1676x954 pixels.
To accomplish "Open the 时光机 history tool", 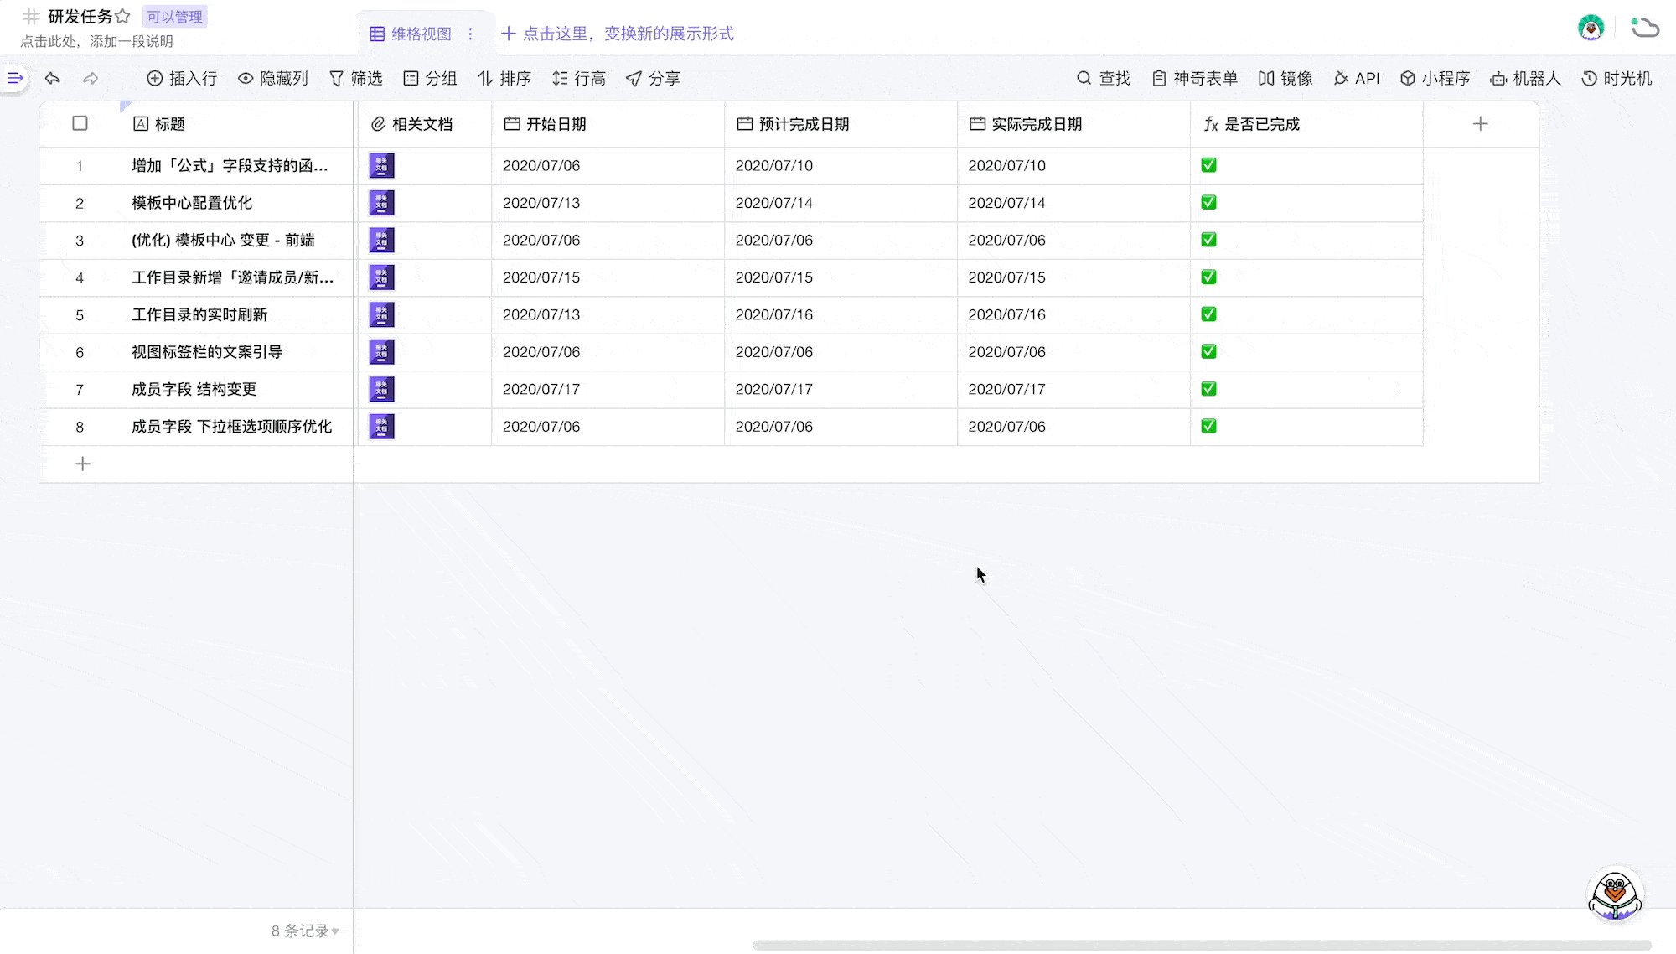I will click(1617, 78).
